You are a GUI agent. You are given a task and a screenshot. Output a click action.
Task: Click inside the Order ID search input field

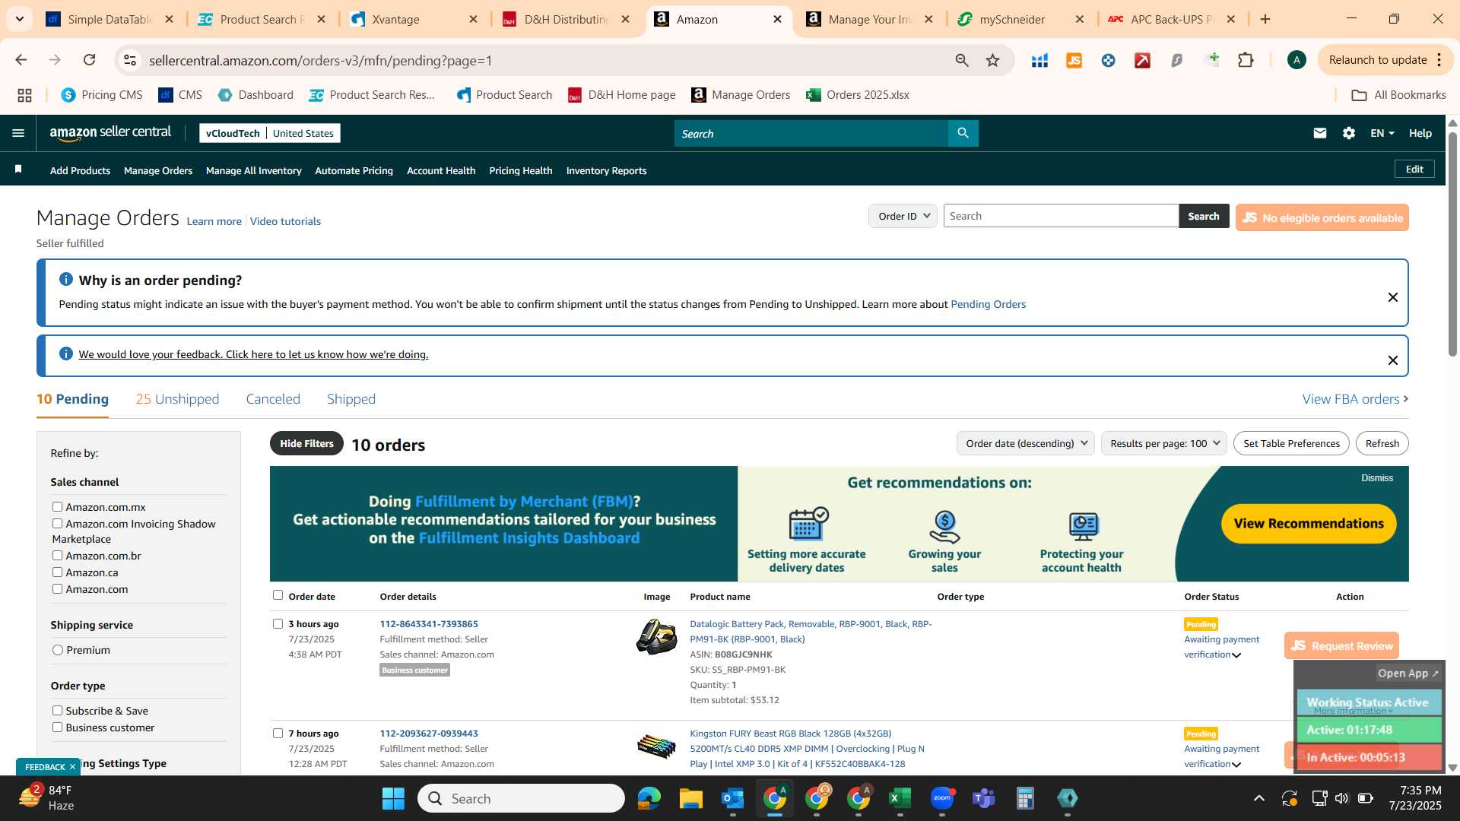click(x=1061, y=216)
